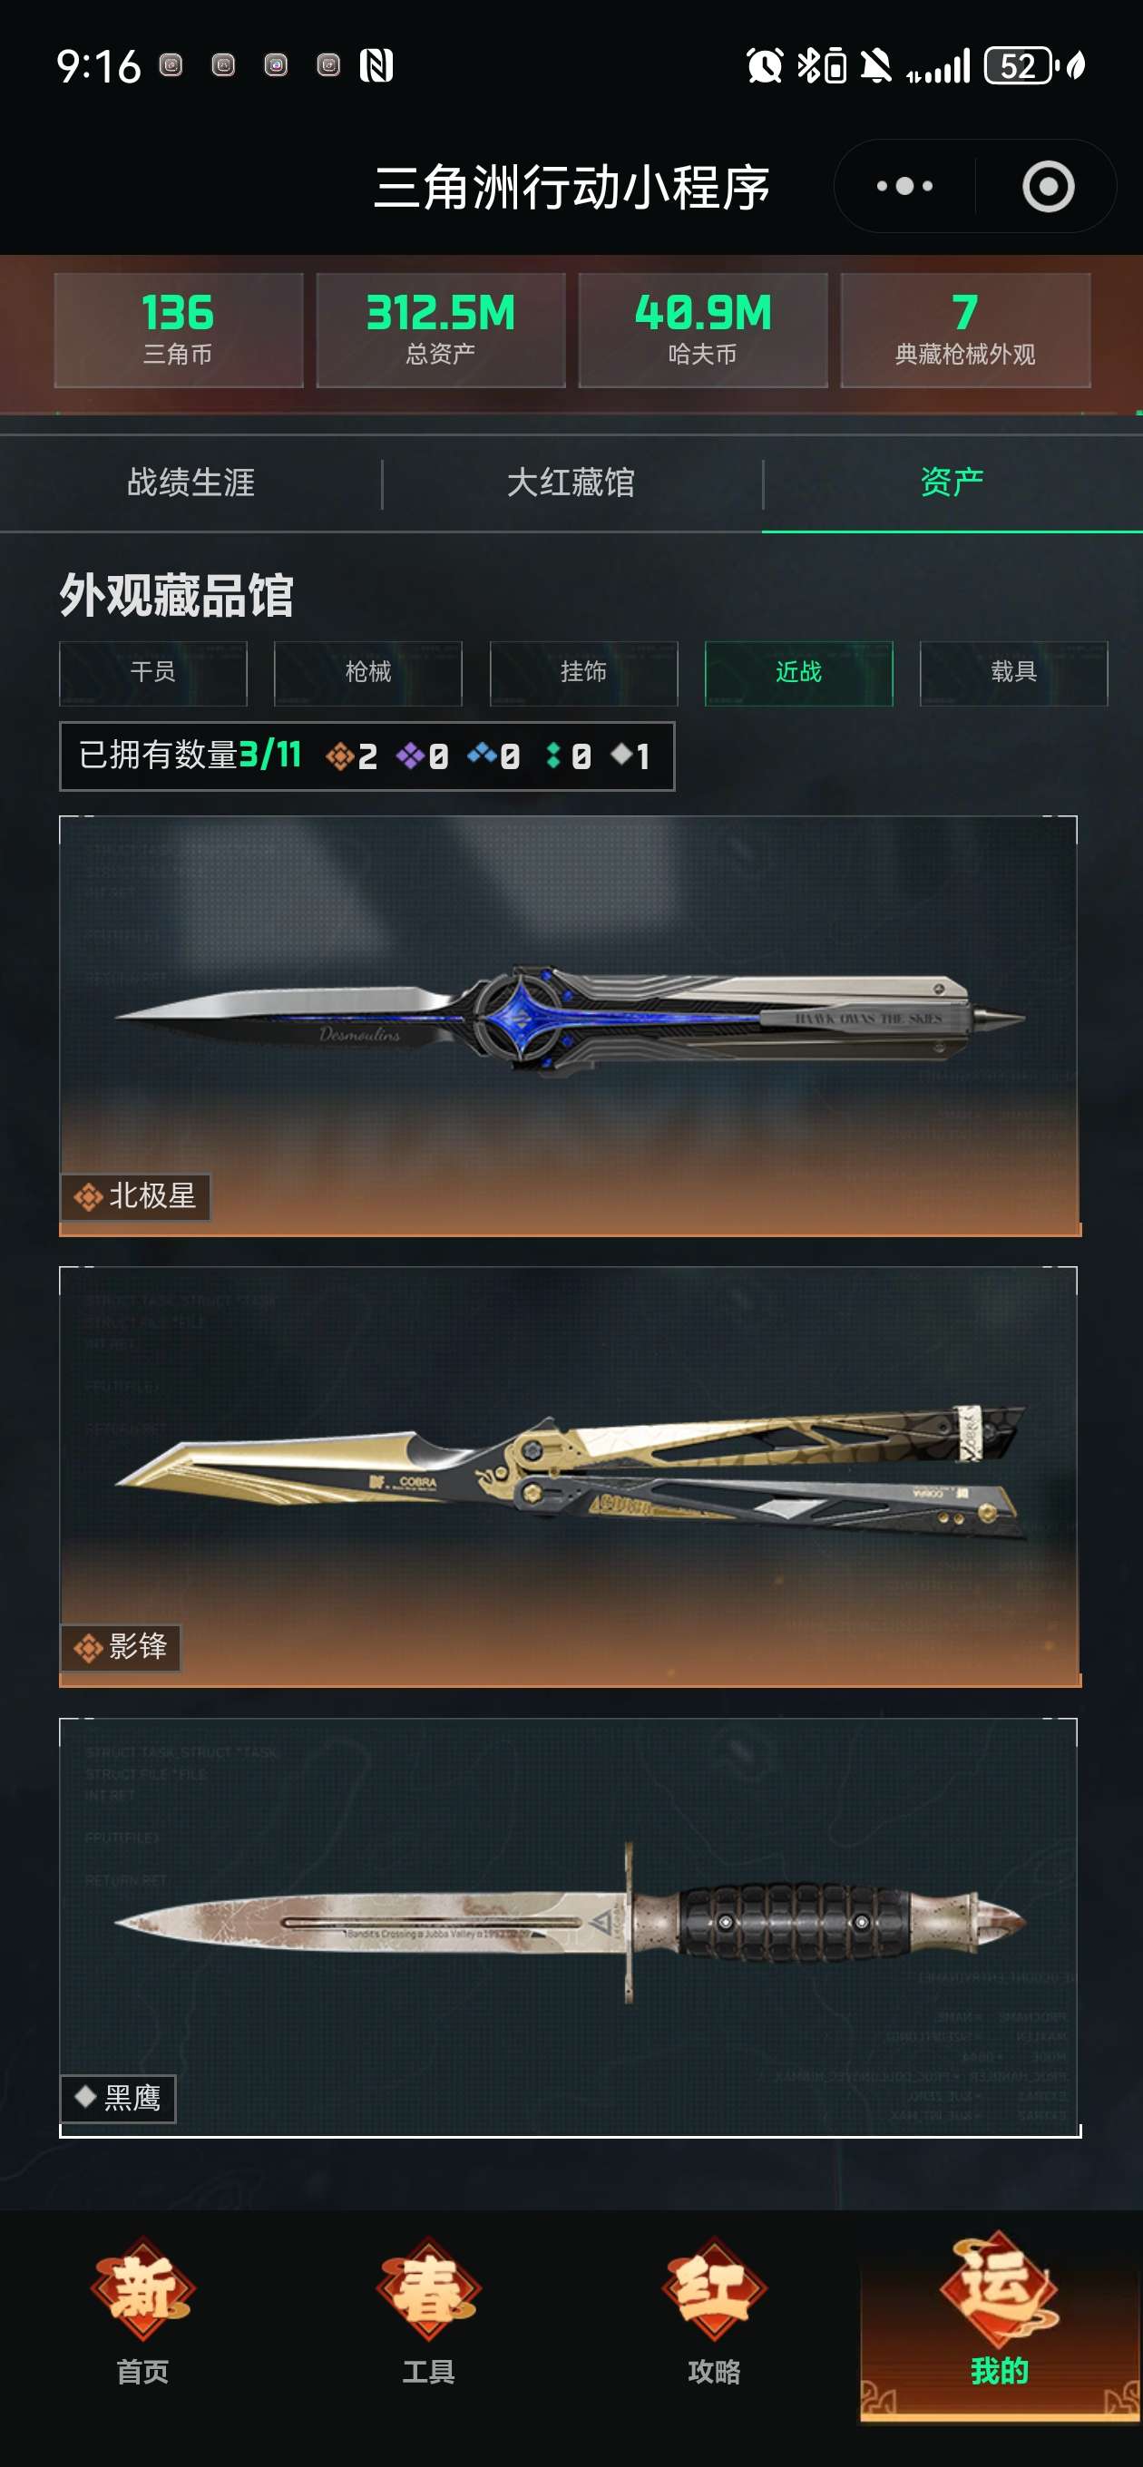The image size is (1143, 2467).
Task: Open the mini program three-dot menu
Action: coord(904,186)
